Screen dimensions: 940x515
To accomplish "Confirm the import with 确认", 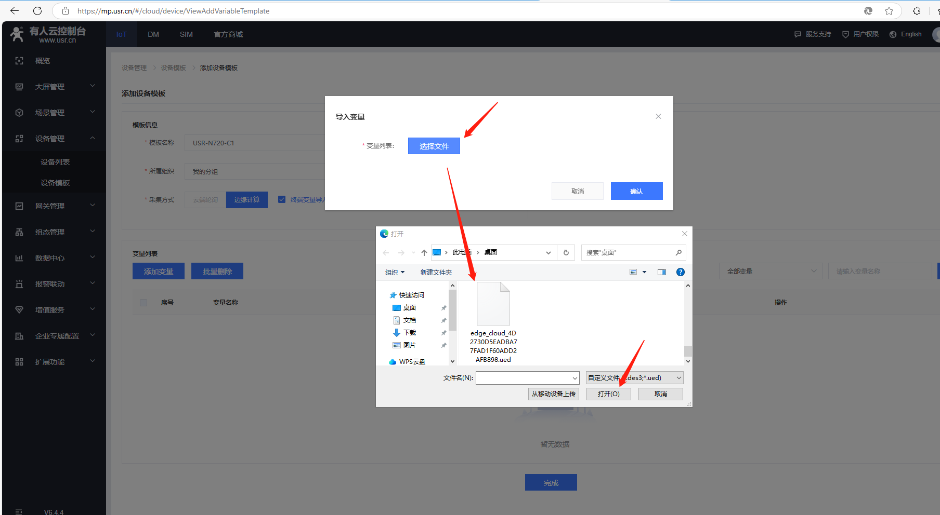I will pyautogui.click(x=637, y=191).
